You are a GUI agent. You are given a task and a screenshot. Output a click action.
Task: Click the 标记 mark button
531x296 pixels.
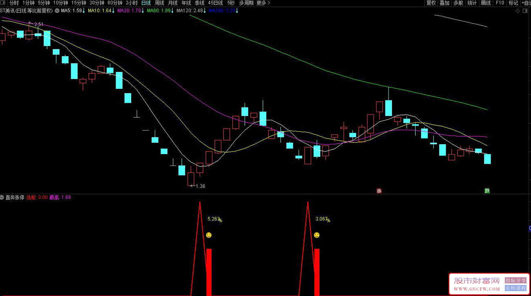click(513, 3)
